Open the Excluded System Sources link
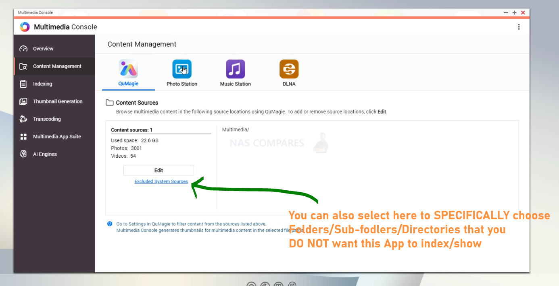 click(x=161, y=181)
